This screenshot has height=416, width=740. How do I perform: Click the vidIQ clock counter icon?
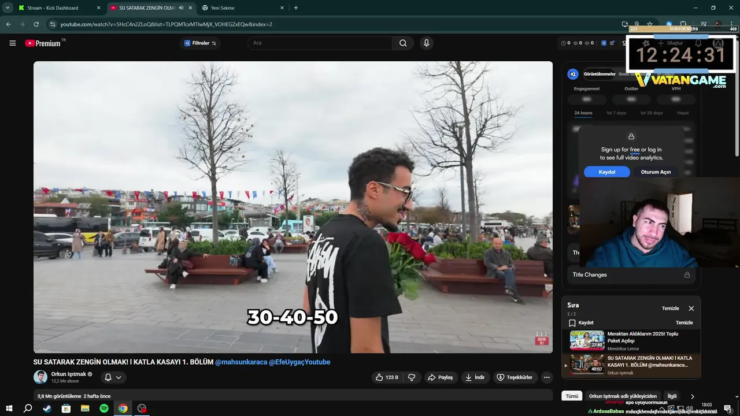(564, 43)
